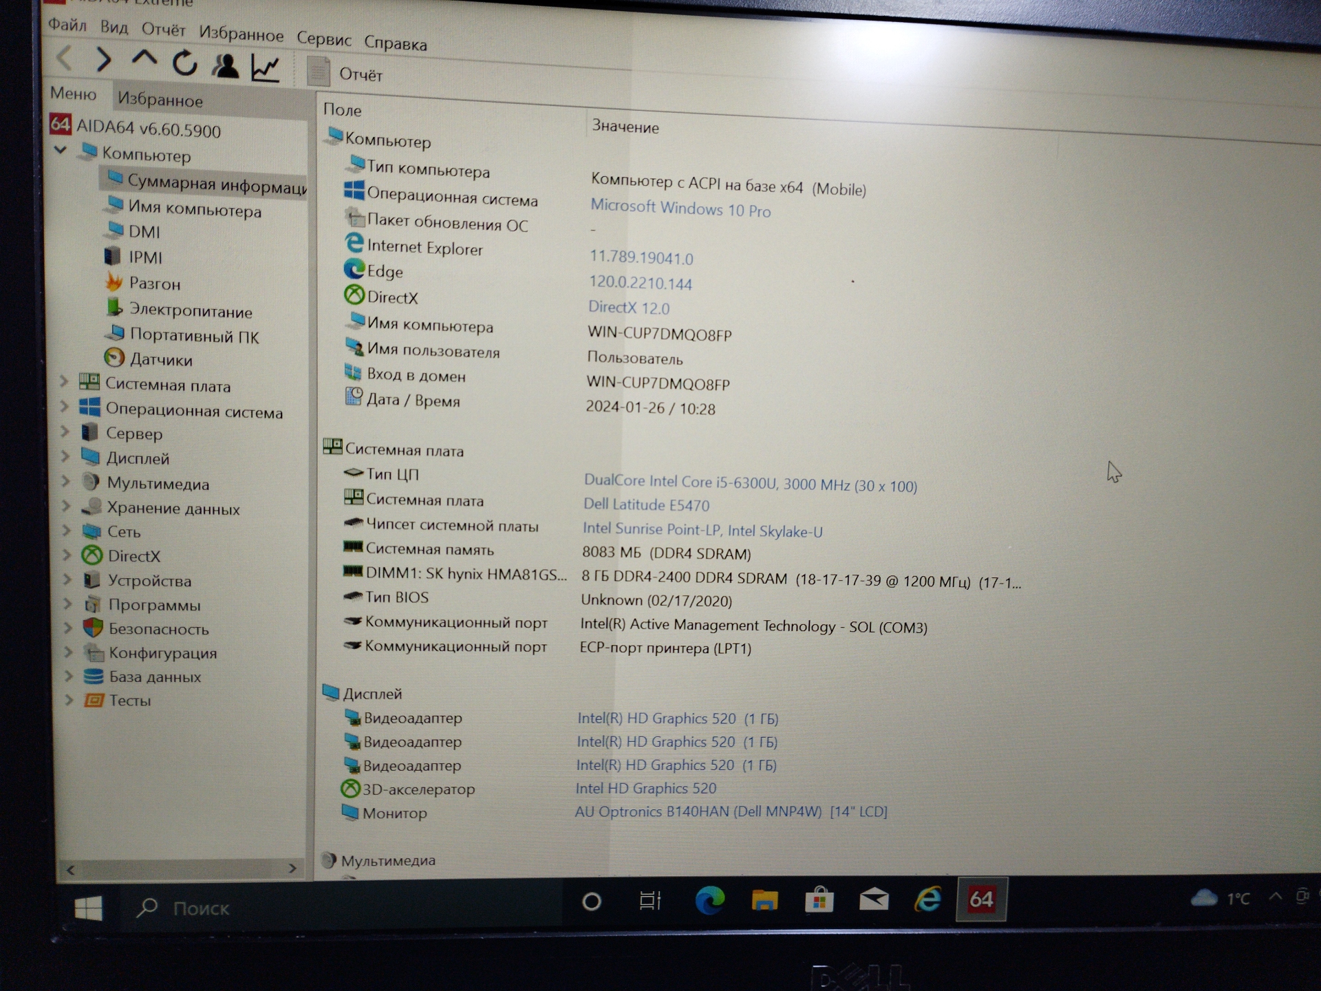Open Cortana circle icon on taskbar
1321x991 pixels.
[x=592, y=901]
